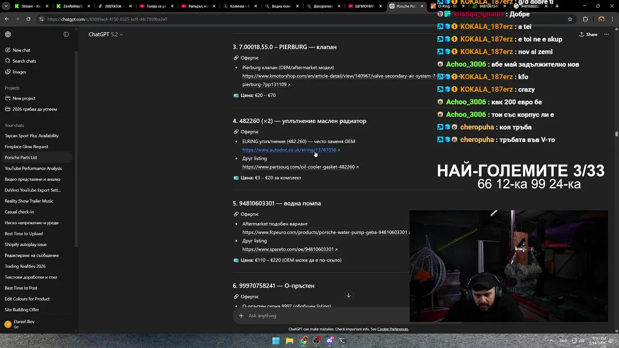This screenshot has height=348, width=619.
Task: Open the Edit Colours for Product chat
Action: coord(27,299)
